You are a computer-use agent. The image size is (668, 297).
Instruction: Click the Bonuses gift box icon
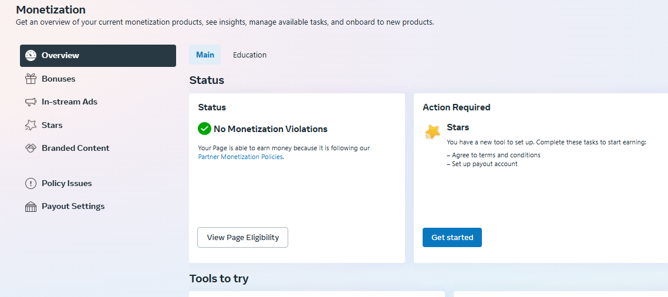[31, 79]
